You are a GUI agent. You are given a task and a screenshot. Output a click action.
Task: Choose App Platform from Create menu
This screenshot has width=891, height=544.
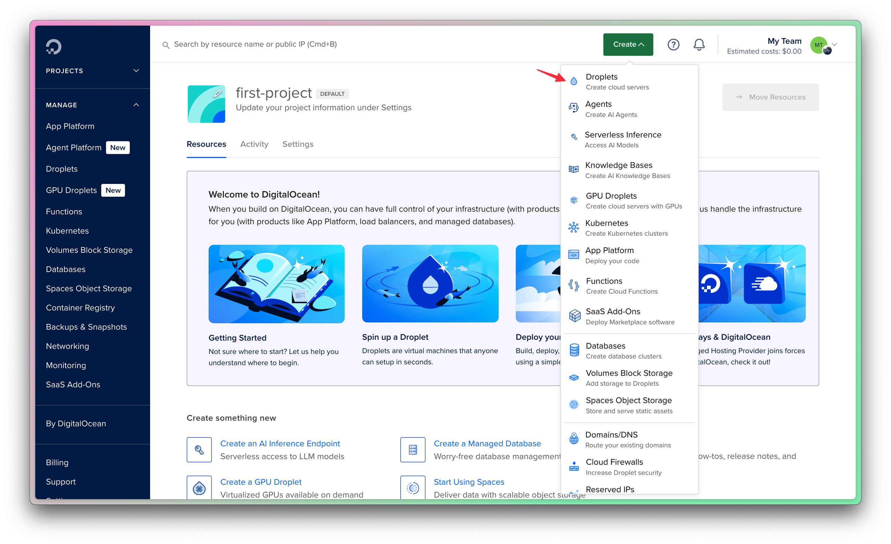[609, 250]
